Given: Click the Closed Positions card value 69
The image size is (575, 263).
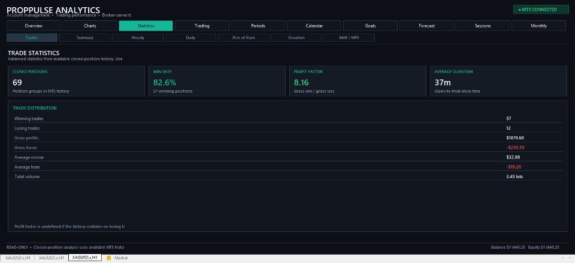Looking at the screenshot, I should click(x=17, y=82).
